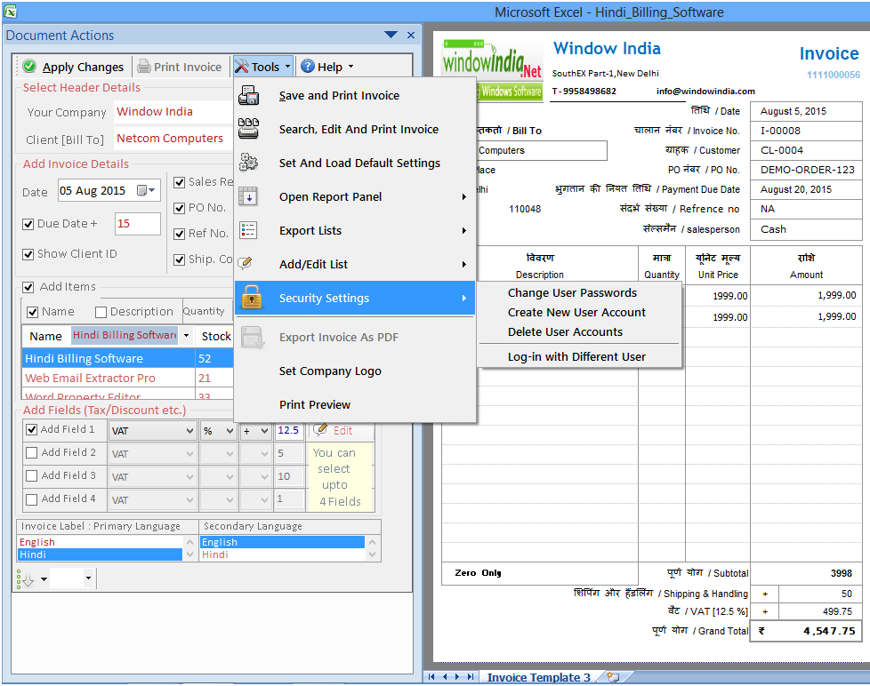This screenshot has width=870, height=686.
Task: Open Document Actions pane options arrow
Action: [391, 35]
